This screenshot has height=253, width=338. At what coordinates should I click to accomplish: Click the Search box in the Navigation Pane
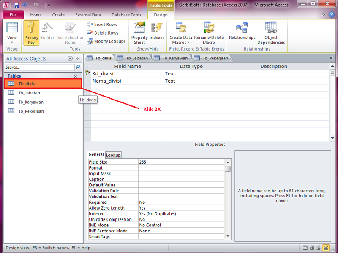coord(38,67)
